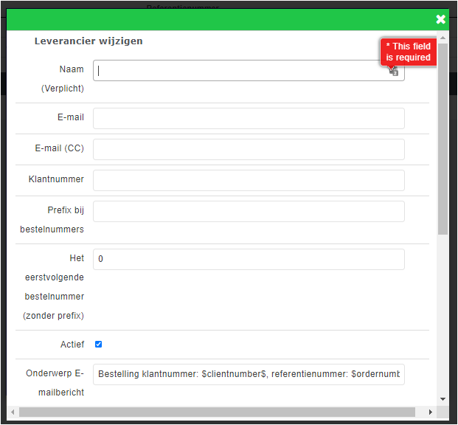Click the autofill icon in the Naam field

(x=394, y=71)
